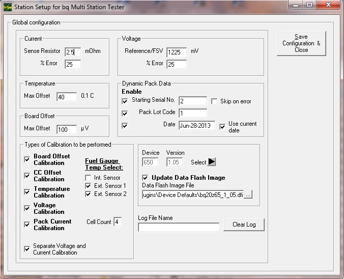
Task: Toggle the Pack Lot Code enable checkbox
Action: point(125,114)
